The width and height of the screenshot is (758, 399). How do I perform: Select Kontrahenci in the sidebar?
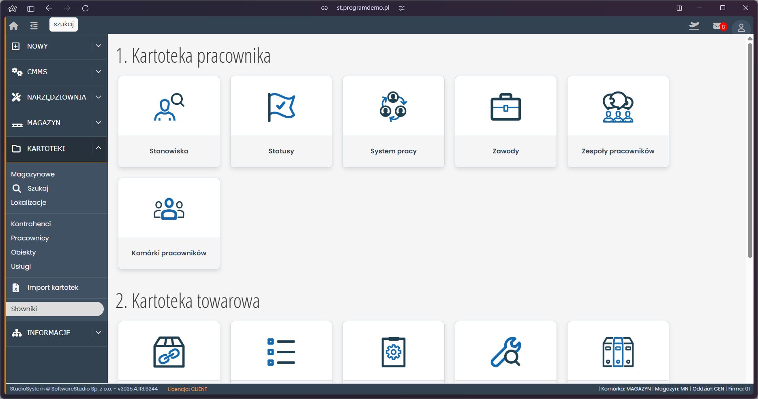click(x=31, y=224)
